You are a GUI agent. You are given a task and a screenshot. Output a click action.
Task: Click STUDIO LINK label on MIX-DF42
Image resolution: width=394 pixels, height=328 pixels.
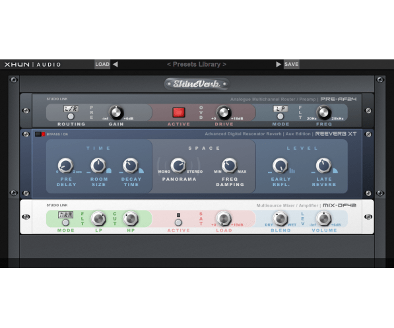pos(57,205)
